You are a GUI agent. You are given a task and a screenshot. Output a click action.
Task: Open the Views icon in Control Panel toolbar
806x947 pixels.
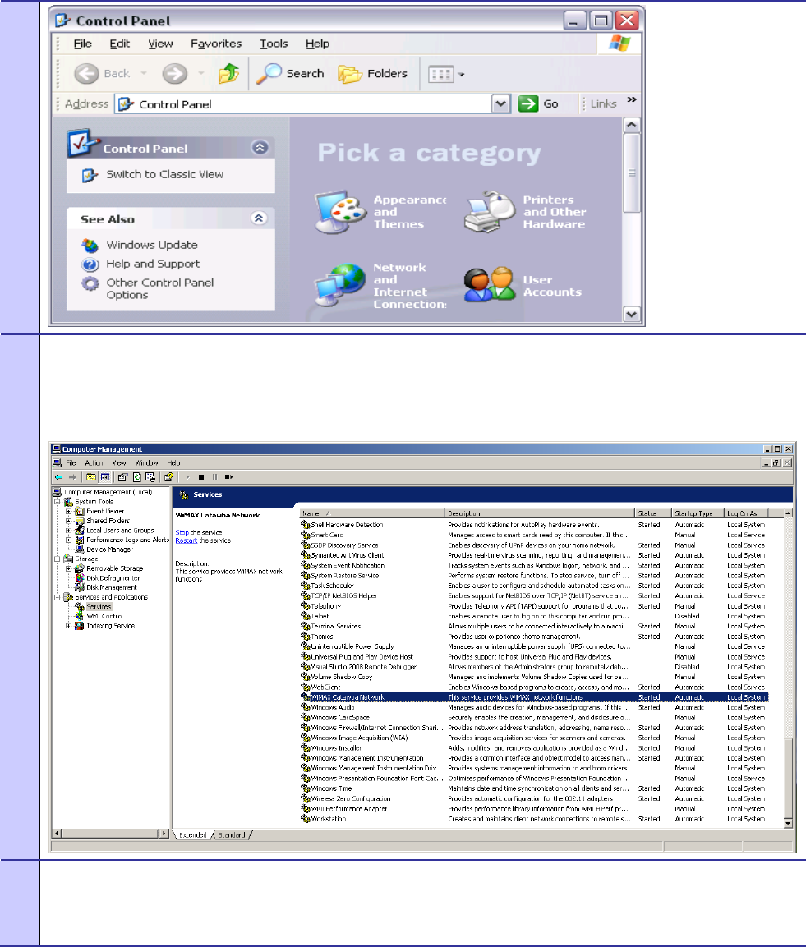(x=441, y=74)
